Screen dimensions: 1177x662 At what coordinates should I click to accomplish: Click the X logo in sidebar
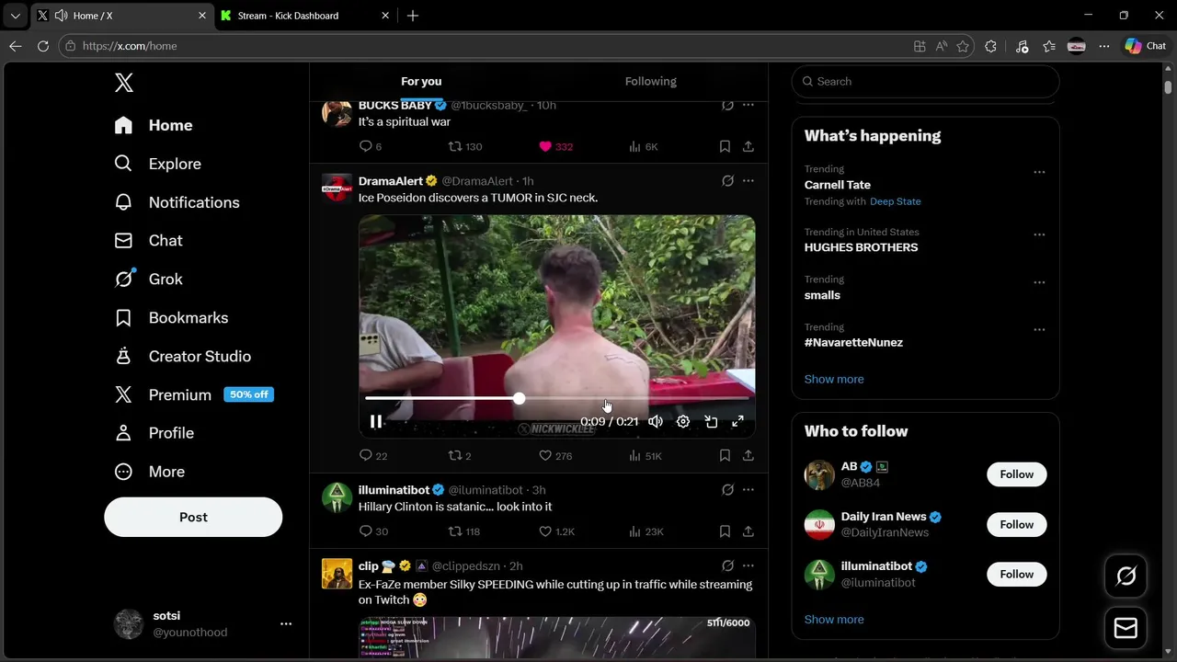124,83
